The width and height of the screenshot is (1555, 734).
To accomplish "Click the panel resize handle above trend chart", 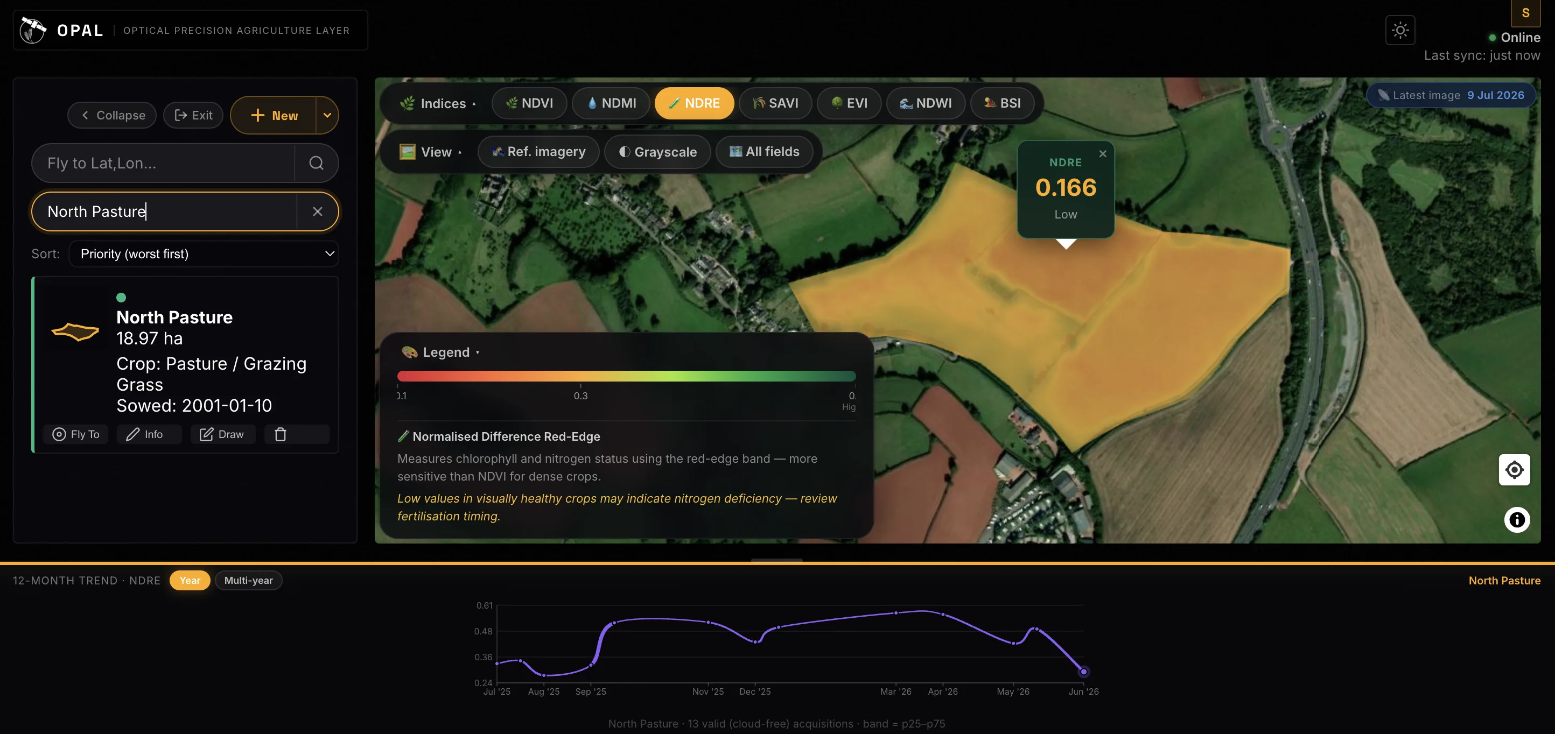I will point(777,560).
